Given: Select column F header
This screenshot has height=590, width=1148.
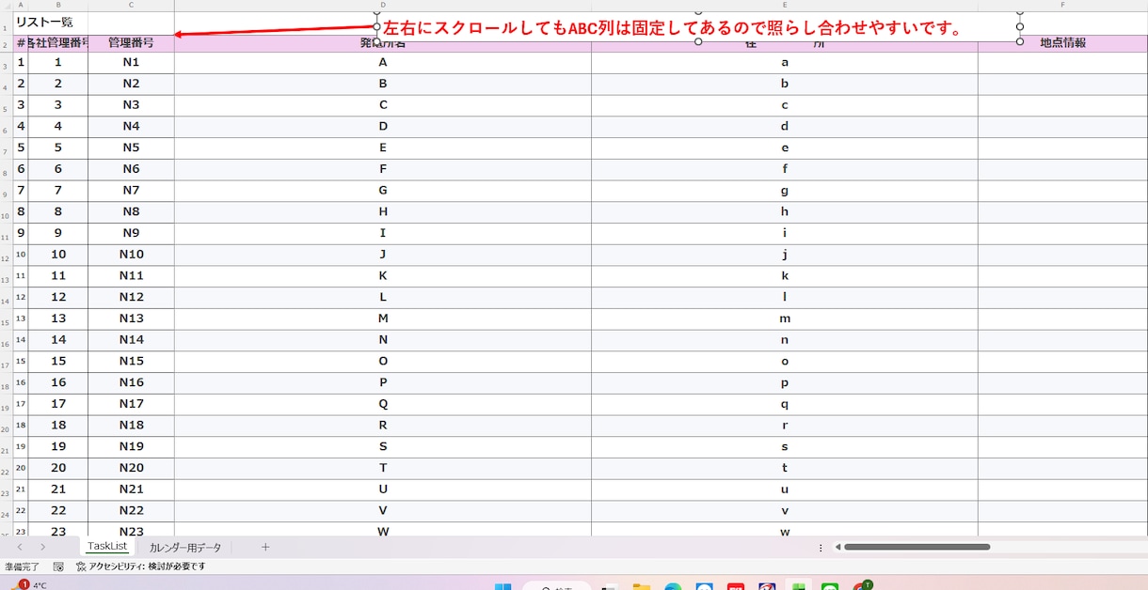Looking at the screenshot, I should (1062, 5).
